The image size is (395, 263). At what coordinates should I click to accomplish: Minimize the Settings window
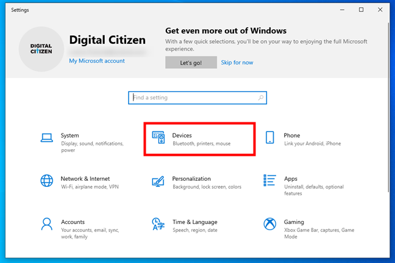pyautogui.click(x=342, y=10)
